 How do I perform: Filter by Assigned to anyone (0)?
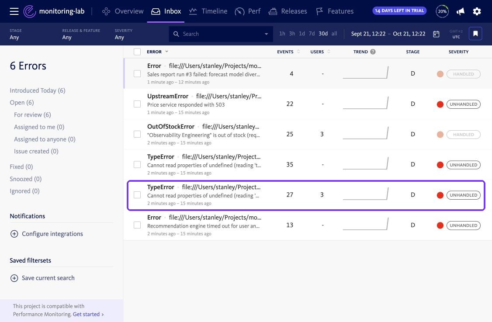coord(45,139)
